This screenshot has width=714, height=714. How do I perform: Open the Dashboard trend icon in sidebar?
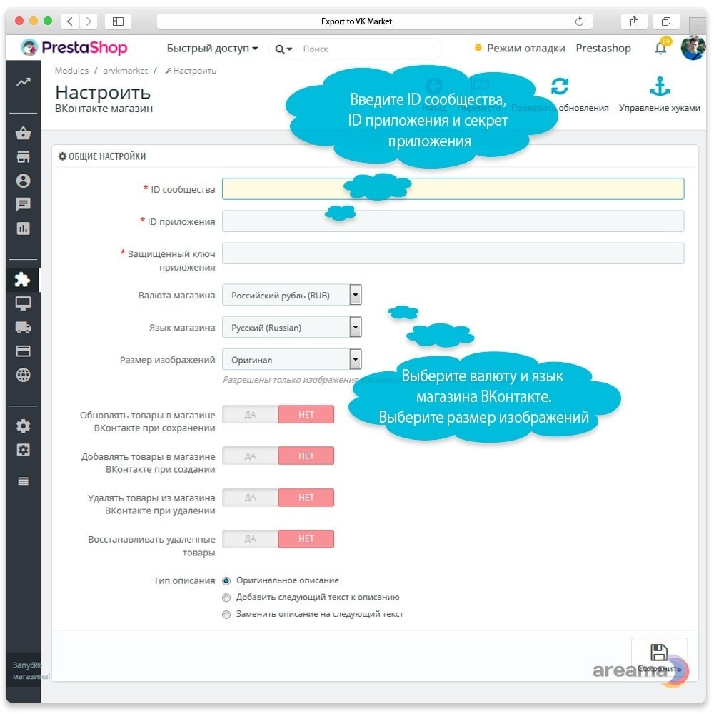pos(24,82)
